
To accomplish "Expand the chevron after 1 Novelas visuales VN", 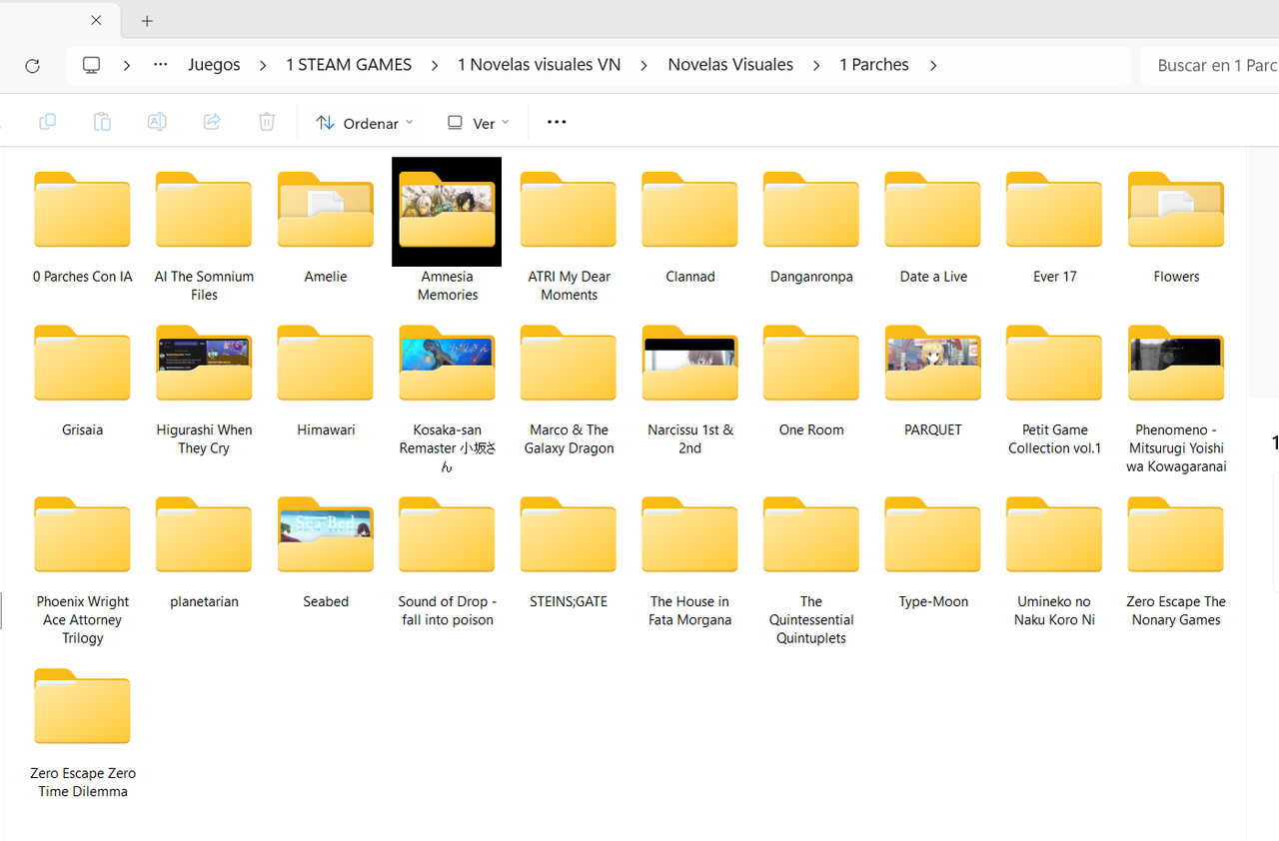I will pos(644,65).
